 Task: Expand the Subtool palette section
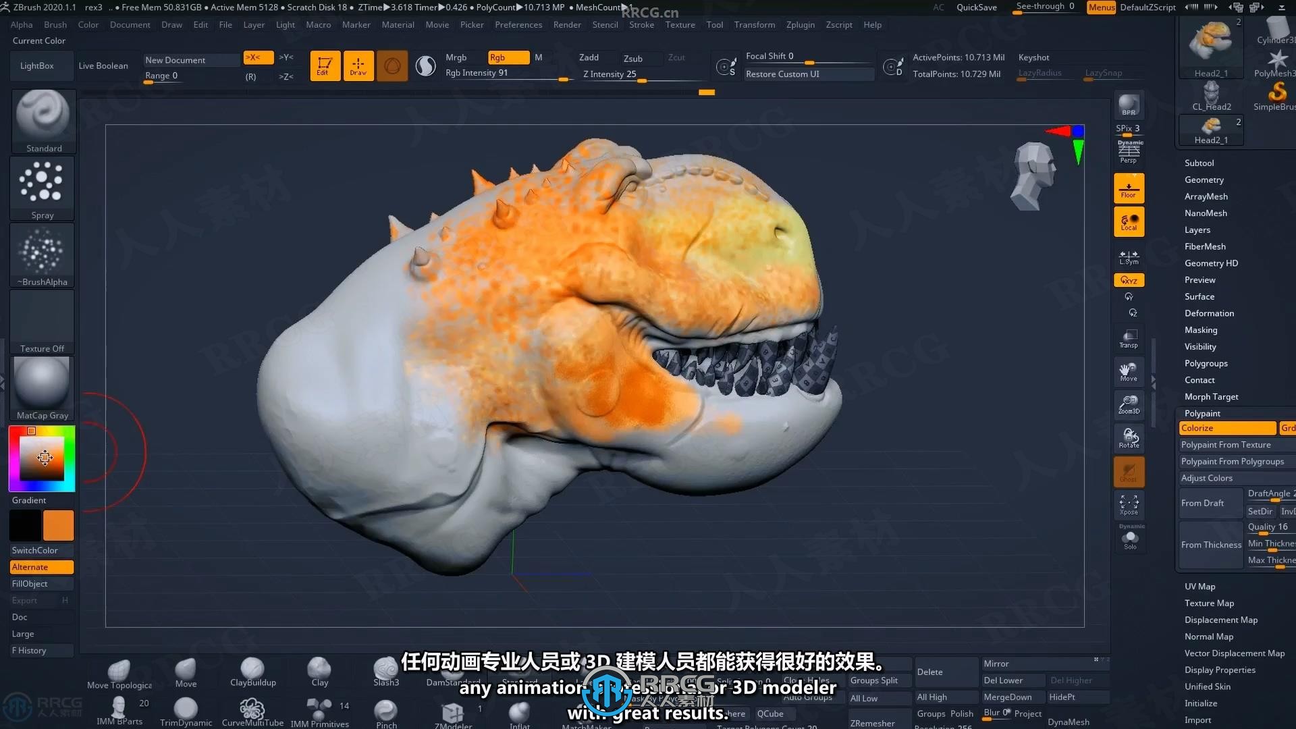[x=1199, y=163]
